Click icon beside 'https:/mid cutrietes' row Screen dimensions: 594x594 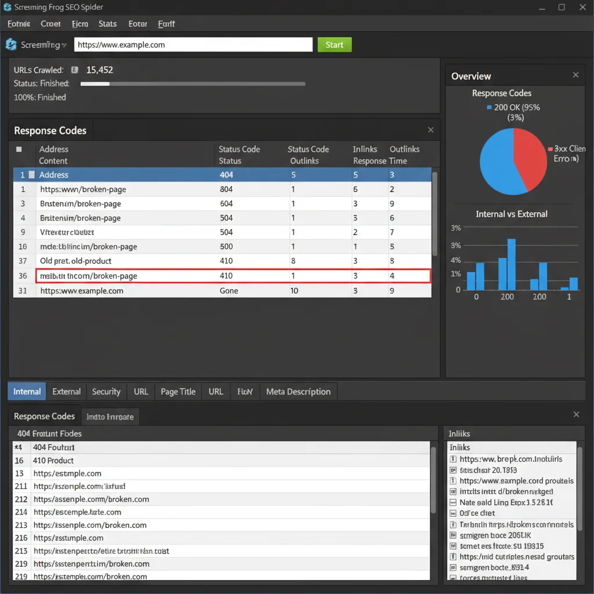pos(452,557)
